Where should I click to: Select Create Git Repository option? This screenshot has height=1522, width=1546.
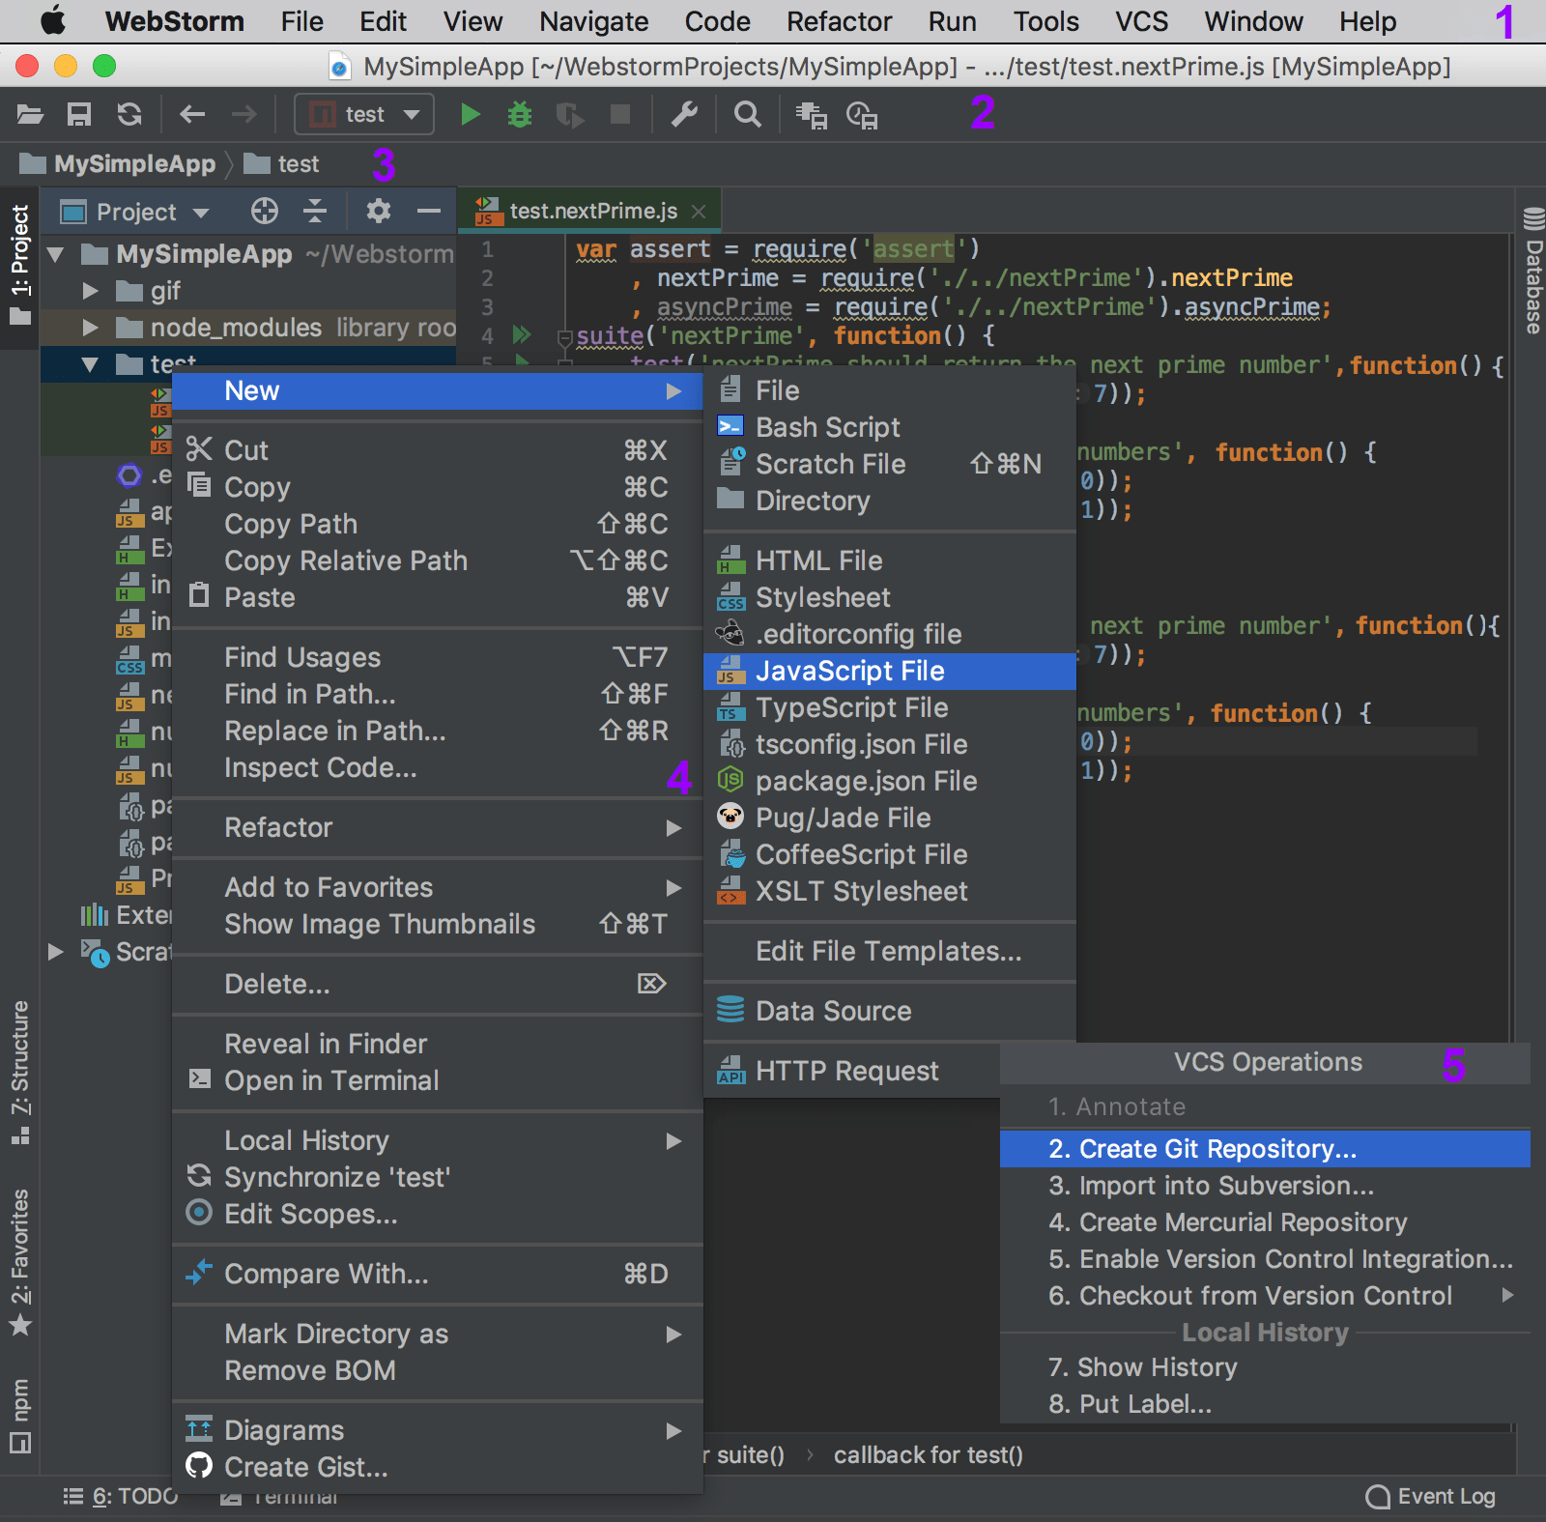point(1266,1149)
